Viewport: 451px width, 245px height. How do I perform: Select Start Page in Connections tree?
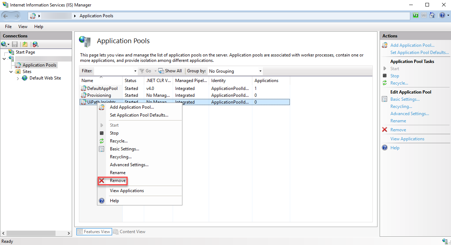25,52
